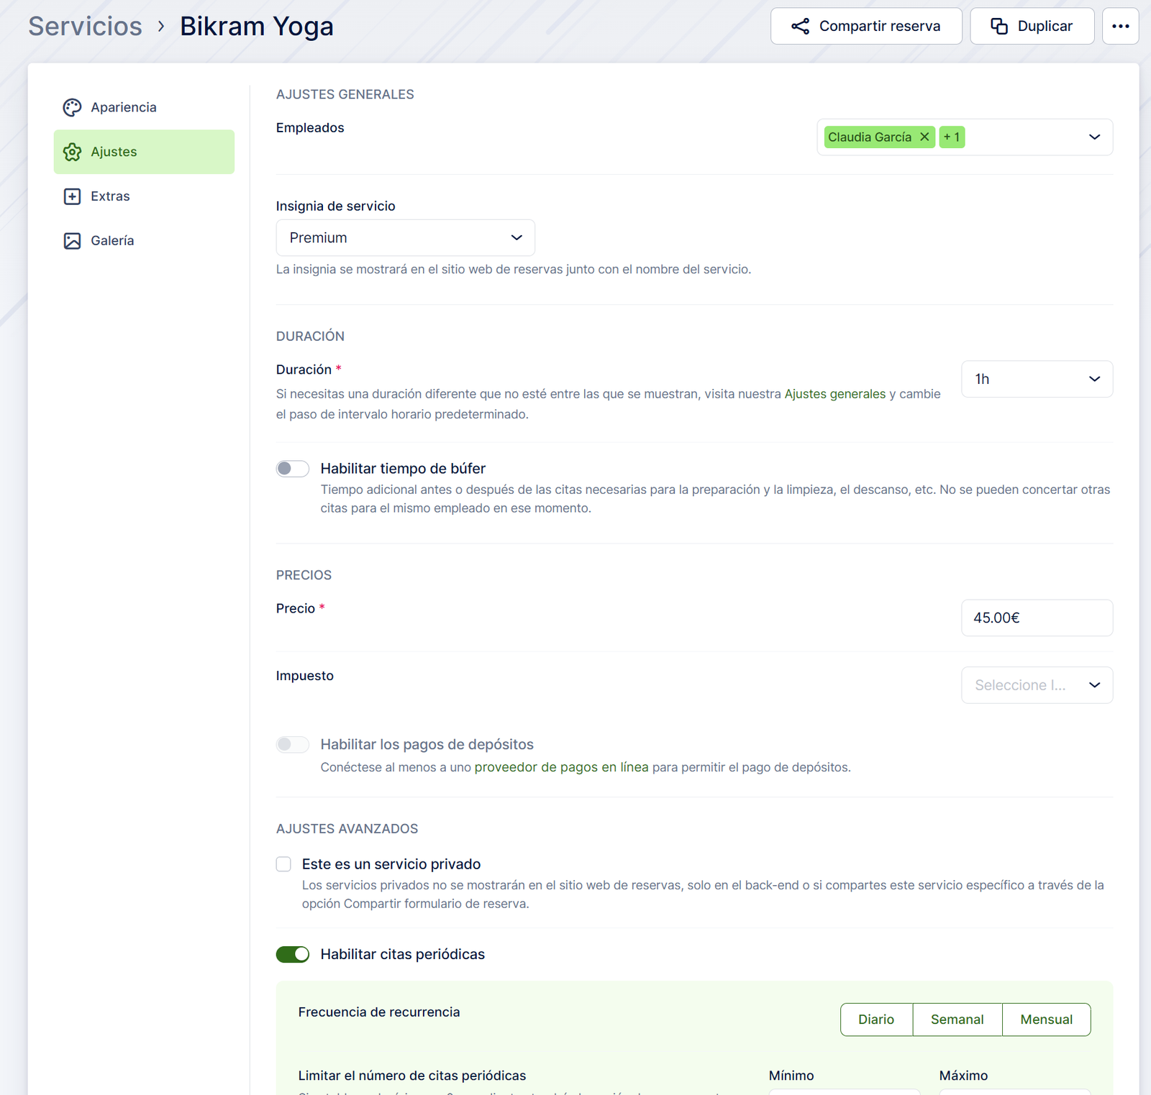Click the copy icon in Duplicar button
Viewport: 1151px width, 1095px height.
(999, 27)
